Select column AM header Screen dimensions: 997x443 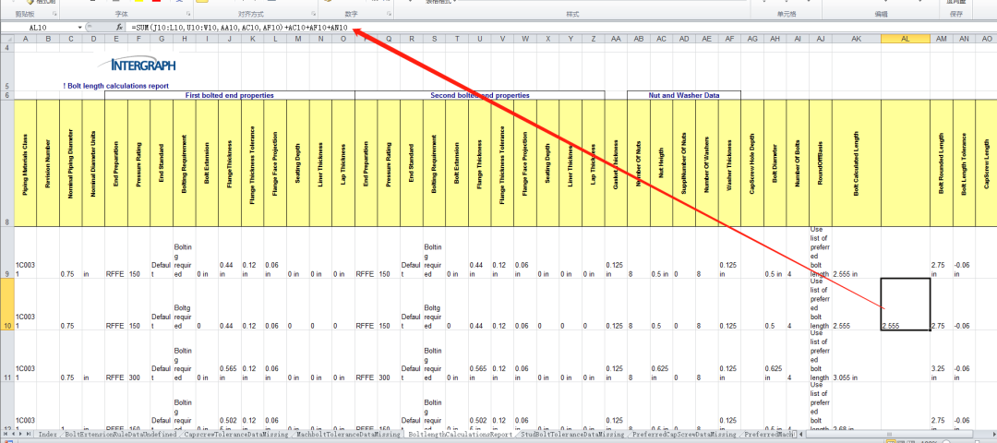(x=942, y=39)
